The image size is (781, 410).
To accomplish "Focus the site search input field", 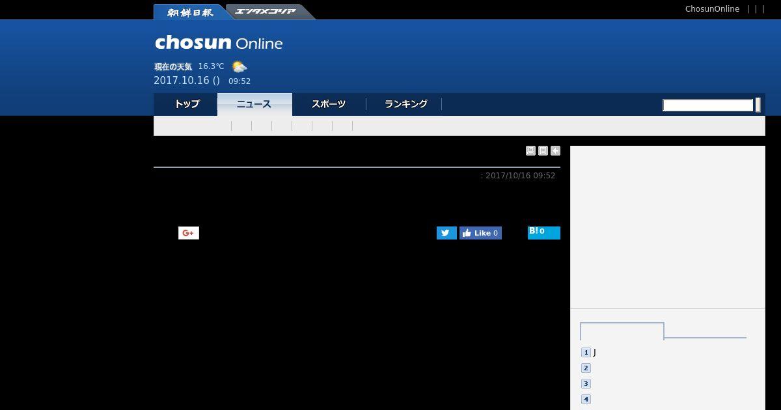I will click(707, 105).
